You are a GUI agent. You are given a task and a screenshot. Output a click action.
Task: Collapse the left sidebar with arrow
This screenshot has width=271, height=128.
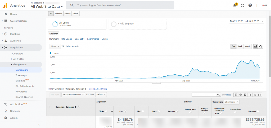tap(39, 125)
